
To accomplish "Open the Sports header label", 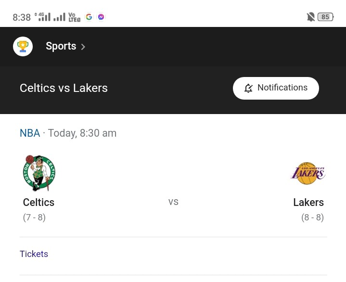I will [x=61, y=46].
